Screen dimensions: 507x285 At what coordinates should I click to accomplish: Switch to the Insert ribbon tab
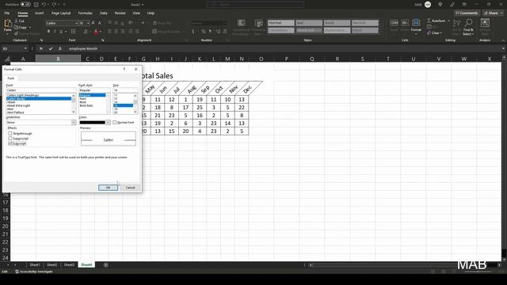[x=39, y=13]
